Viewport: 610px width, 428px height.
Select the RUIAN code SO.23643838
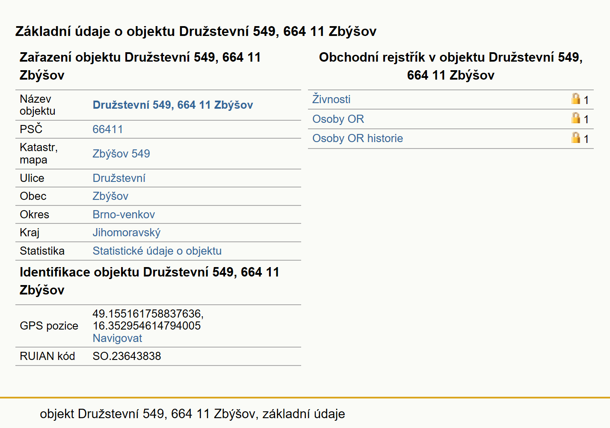click(127, 356)
